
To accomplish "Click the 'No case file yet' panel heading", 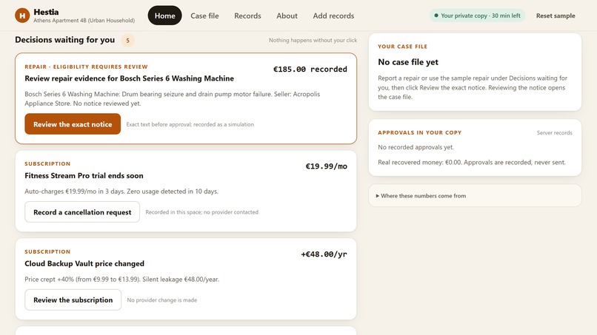I will (x=408, y=62).
